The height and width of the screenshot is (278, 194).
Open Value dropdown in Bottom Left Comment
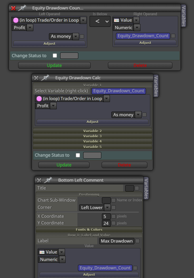click(62, 252)
